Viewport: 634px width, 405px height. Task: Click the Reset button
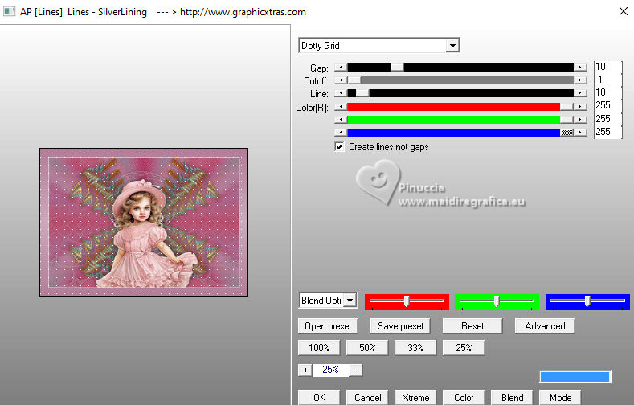coord(472,326)
